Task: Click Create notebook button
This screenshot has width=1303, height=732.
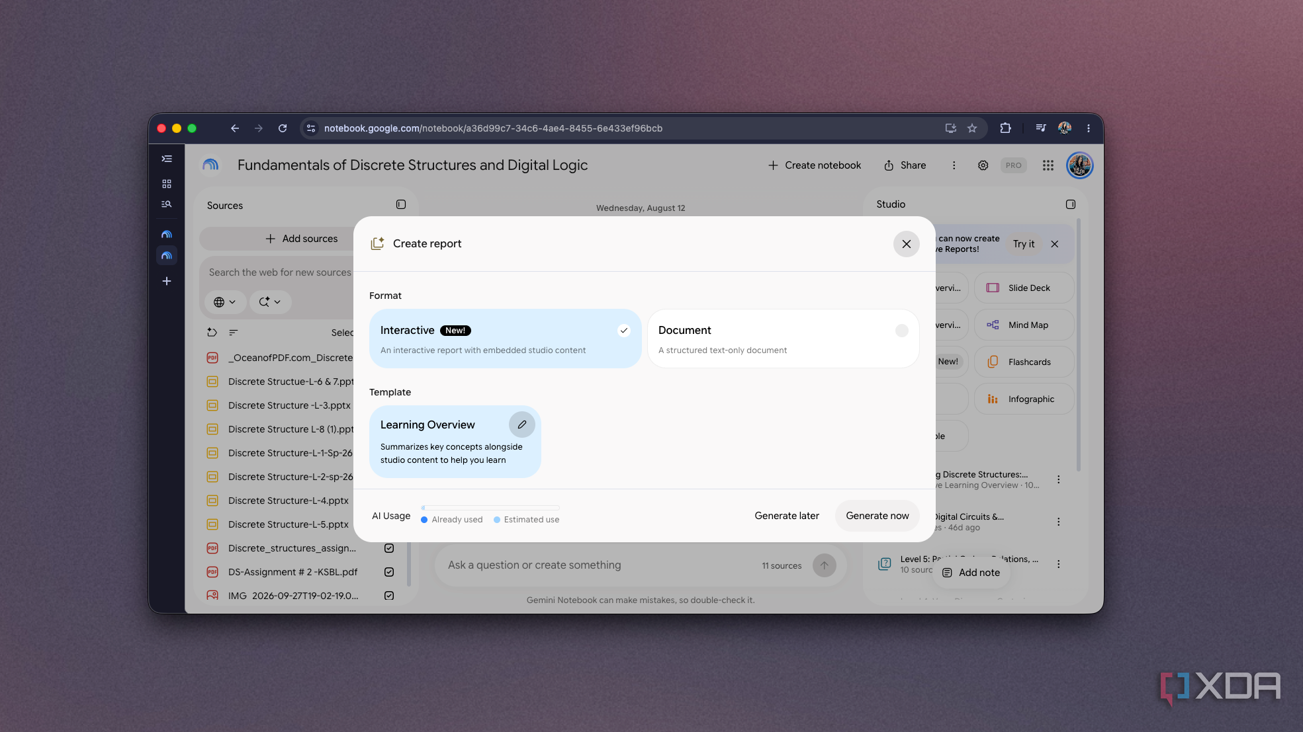Action: [814, 165]
